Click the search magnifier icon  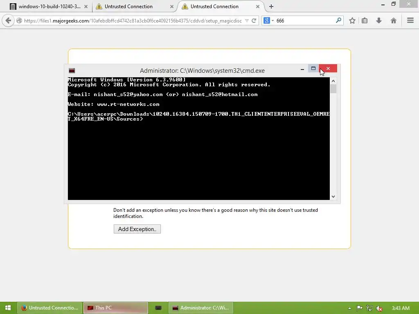[x=338, y=20]
